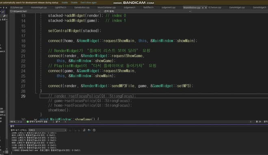The height and width of the screenshot is (155, 268).
Task: Click Don't show again link
Action: (x=89, y=2)
